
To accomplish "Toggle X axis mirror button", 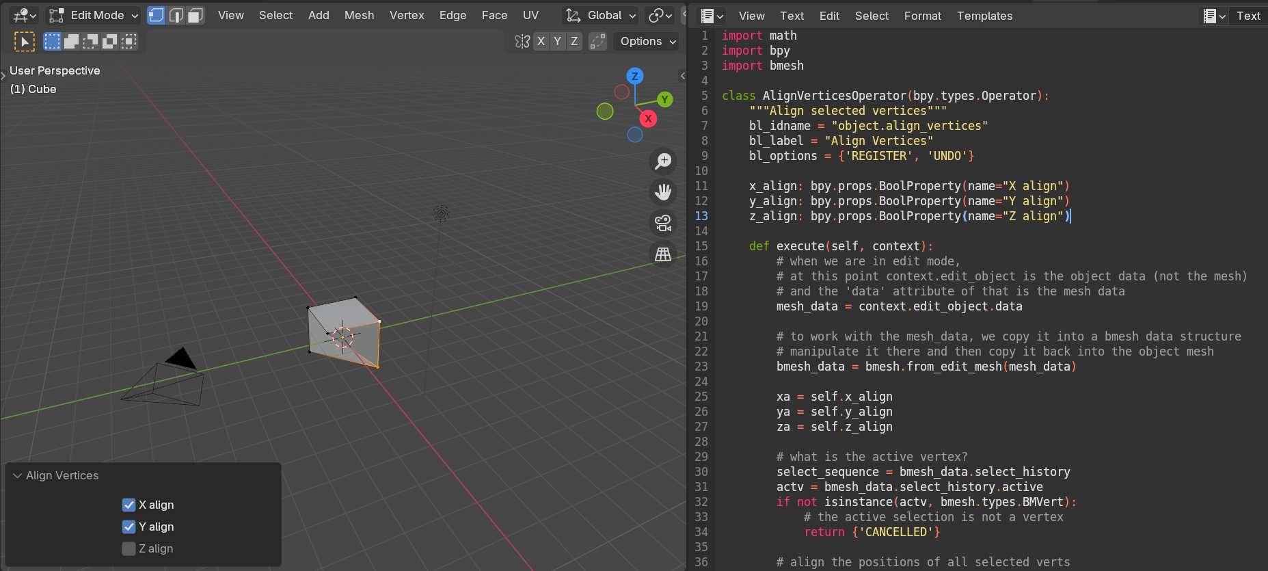I will tap(541, 41).
